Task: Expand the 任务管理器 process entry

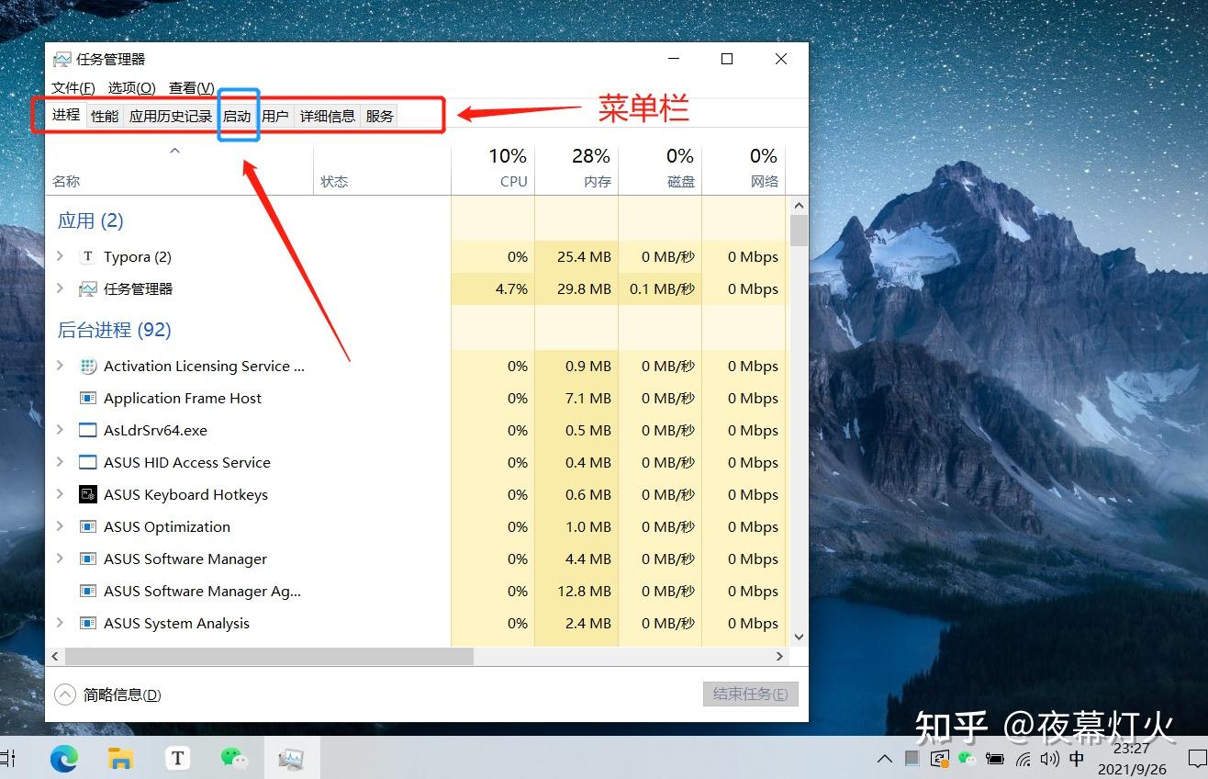Action: (x=61, y=288)
